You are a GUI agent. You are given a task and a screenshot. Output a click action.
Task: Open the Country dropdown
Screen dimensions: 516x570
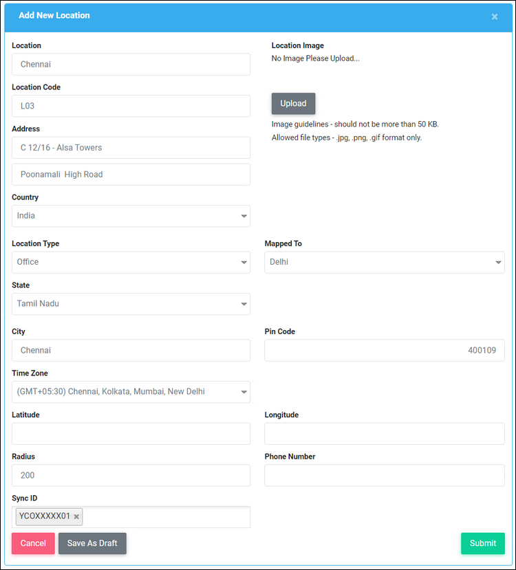131,216
